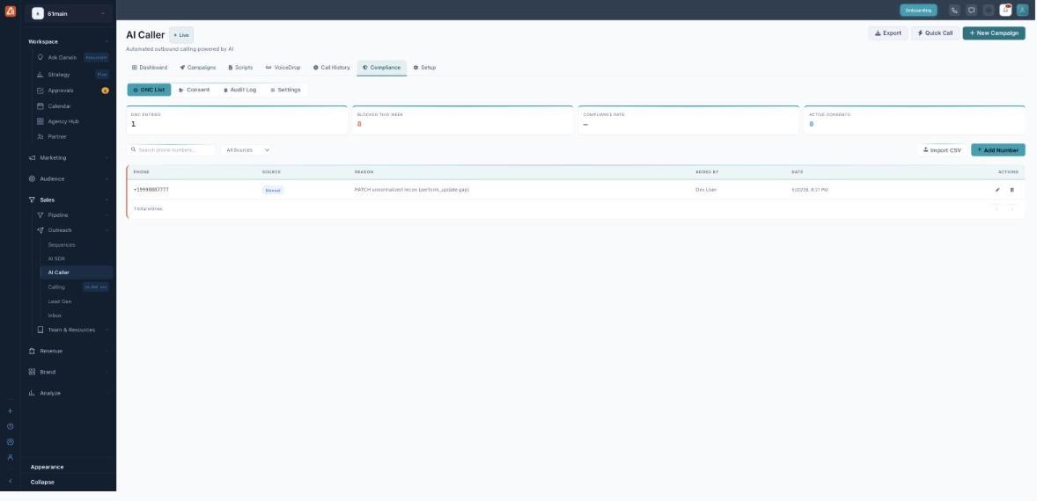The width and height of the screenshot is (1037, 501).
Task: Open AI SDR in the sidebar
Action: pos(56,258)
